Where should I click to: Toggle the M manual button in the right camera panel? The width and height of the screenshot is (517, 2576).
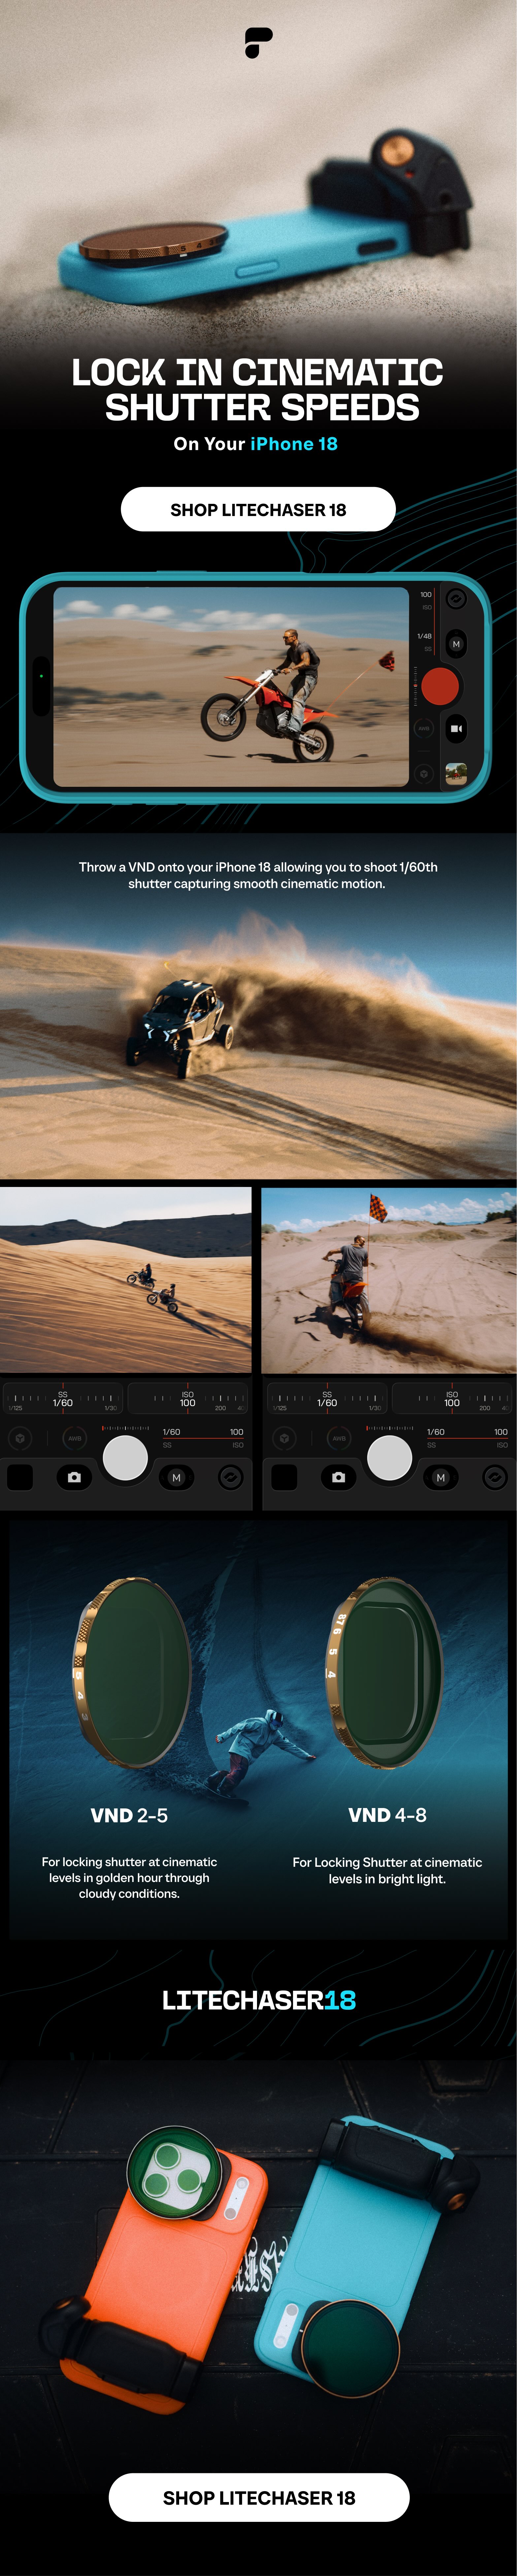click(x=441, y=1477)
